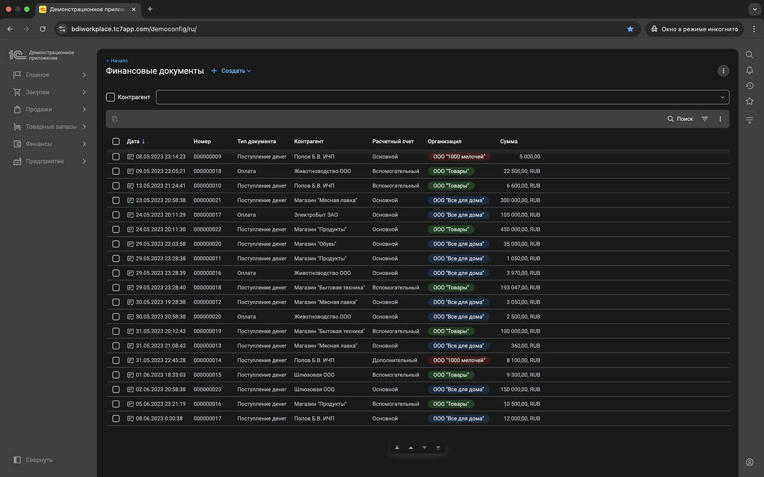Click document icon of row 000000009
The height and width of the screenshot is (477, 764).
pos(131,156)
